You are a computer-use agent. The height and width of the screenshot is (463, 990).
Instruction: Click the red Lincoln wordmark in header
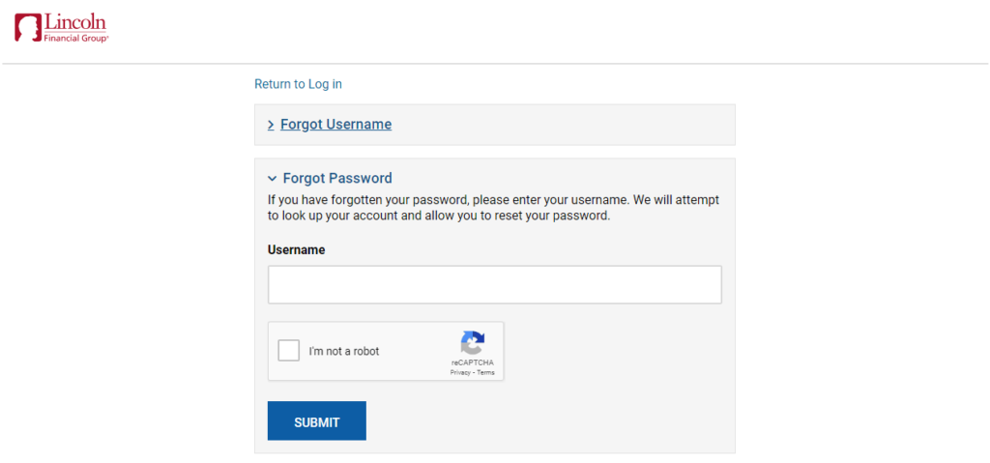pos(75,22)
